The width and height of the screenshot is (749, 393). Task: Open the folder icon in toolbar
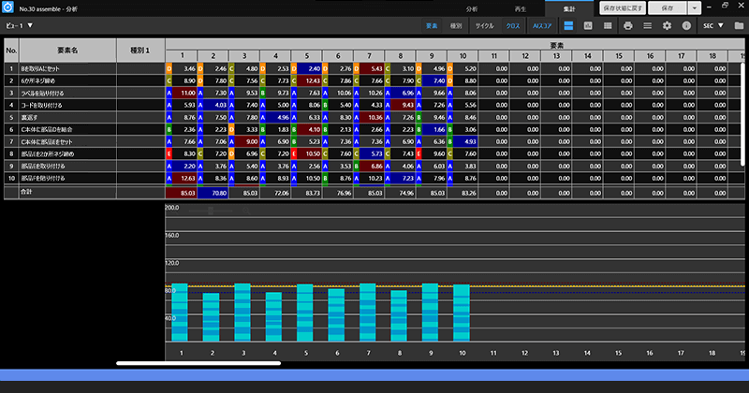[x=741, y=25]
